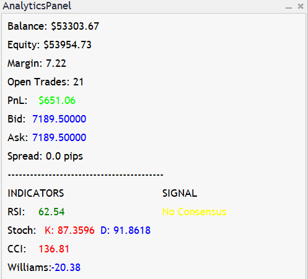This screenshot has height=279, width=308.
Task: Select the Equity value $53954.73
Action: [x=68, y=45]
